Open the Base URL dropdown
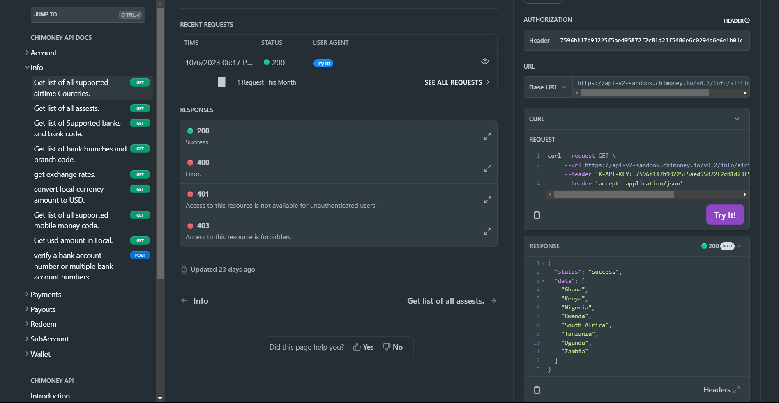Image resolution: width=779 pixels, height=403 pixels. pyautogui.click(x=548, y=87)
